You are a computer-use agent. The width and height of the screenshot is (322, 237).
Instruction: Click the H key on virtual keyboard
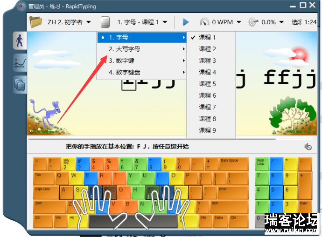pyautogui.click(x=138, y=193)
